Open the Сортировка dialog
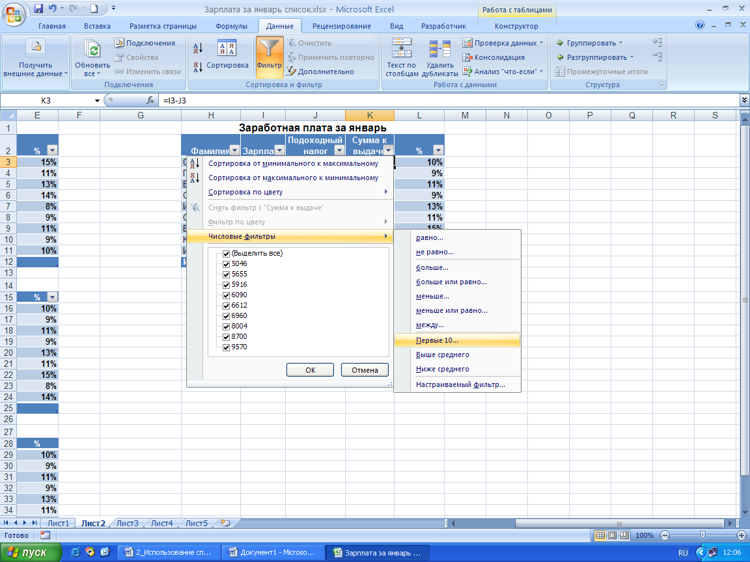Screen dimensions: 750x562 (227, 55)
